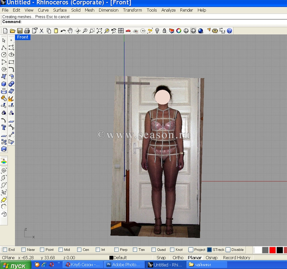Select the Pan hand tool

pos(70,31)
